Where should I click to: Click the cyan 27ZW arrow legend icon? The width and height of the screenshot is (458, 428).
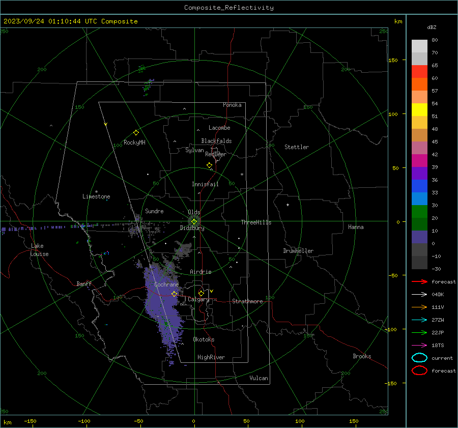[419, 320]
